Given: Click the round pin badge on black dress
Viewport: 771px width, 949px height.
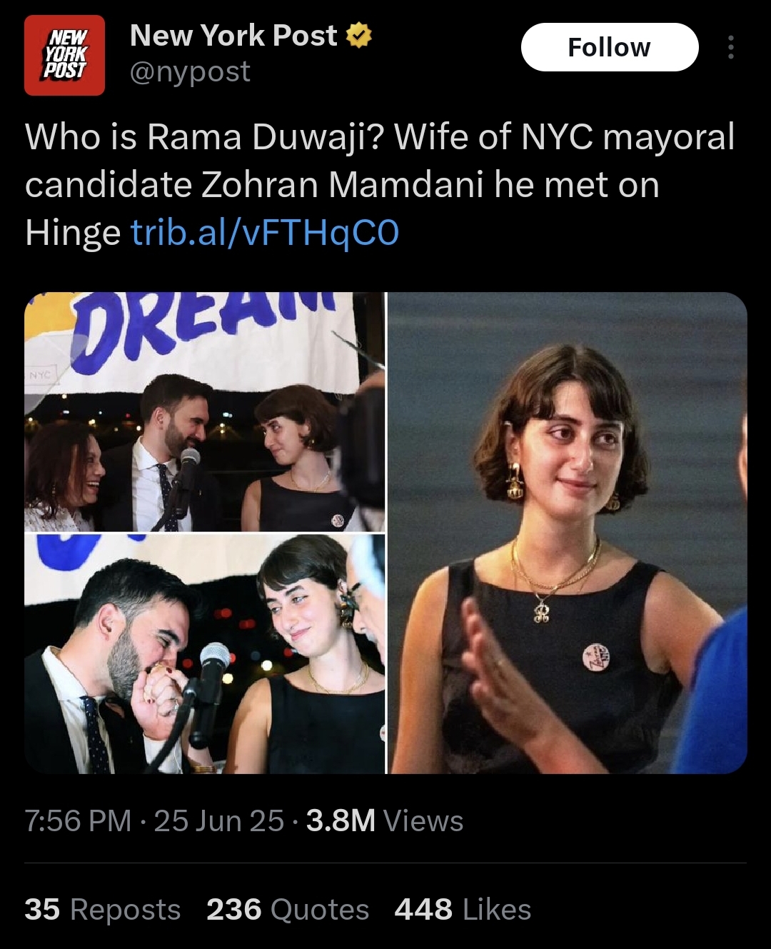Looking at the screenshot, I should tap(595, 656).
